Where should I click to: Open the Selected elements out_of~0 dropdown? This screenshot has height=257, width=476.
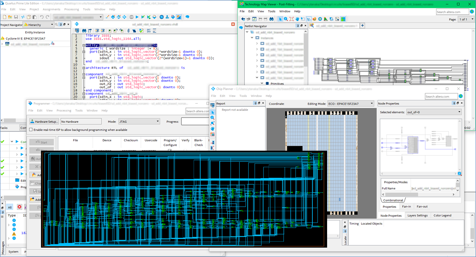(434, 112)
